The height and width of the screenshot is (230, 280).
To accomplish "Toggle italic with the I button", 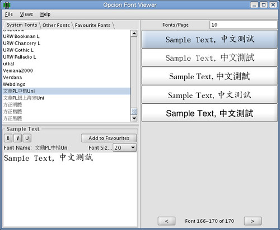I will [x=17, y=138].
